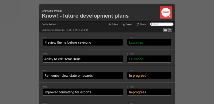Open the Improved formatting for exports item
Image resolution: width=214 pixels, height=104 pixels.
point(83,92)
